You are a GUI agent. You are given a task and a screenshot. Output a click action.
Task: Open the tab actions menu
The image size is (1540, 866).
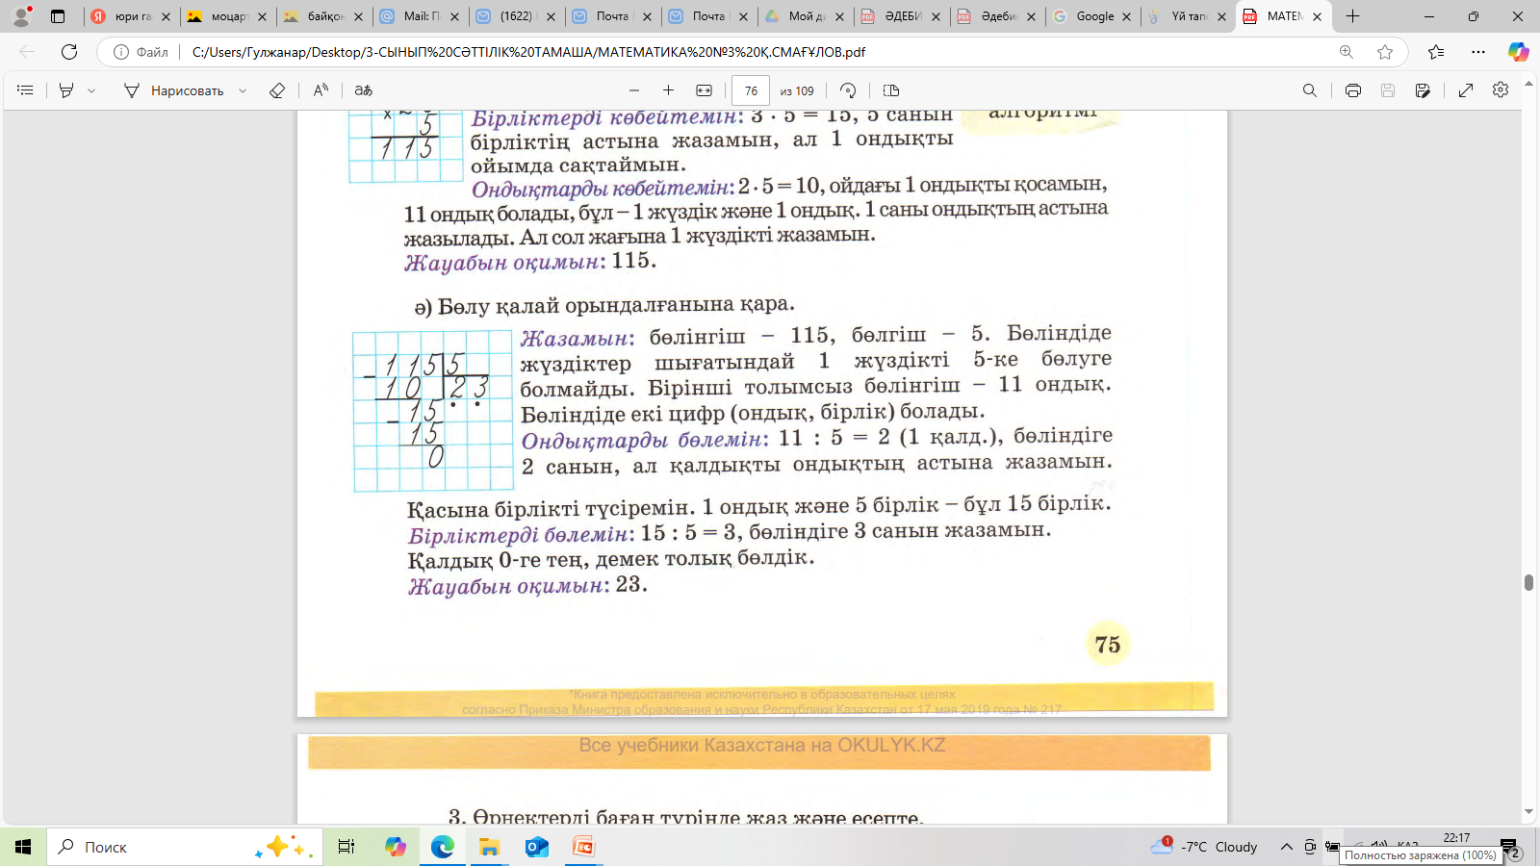click(x=58, y=16)
